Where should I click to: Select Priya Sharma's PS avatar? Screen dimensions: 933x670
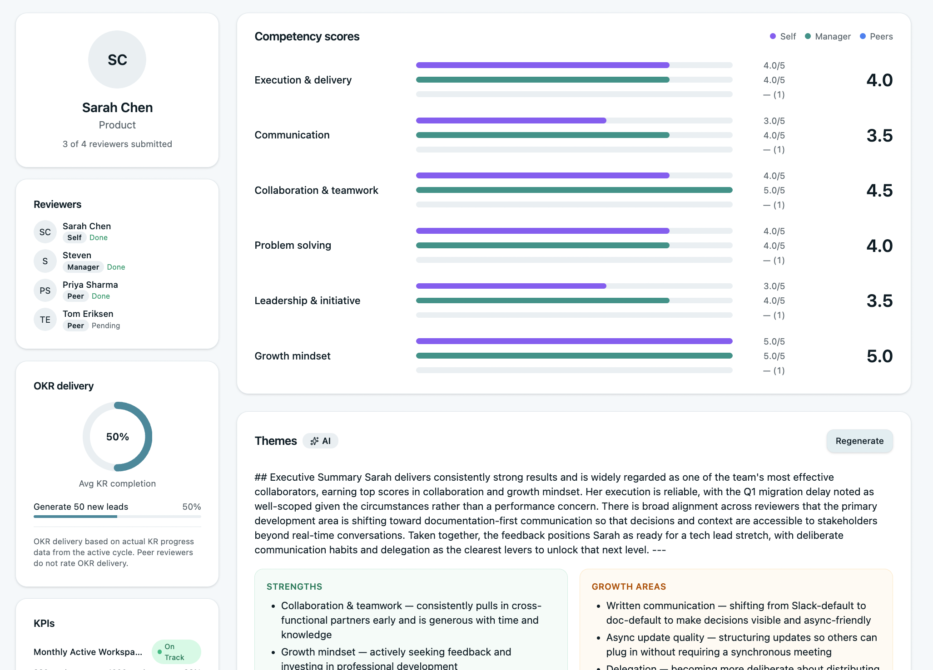coord(45,291)
